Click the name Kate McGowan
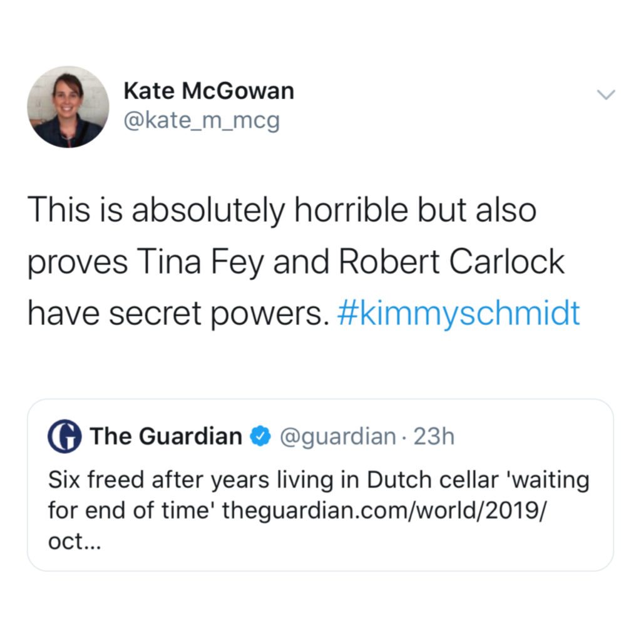 [209, 90]
